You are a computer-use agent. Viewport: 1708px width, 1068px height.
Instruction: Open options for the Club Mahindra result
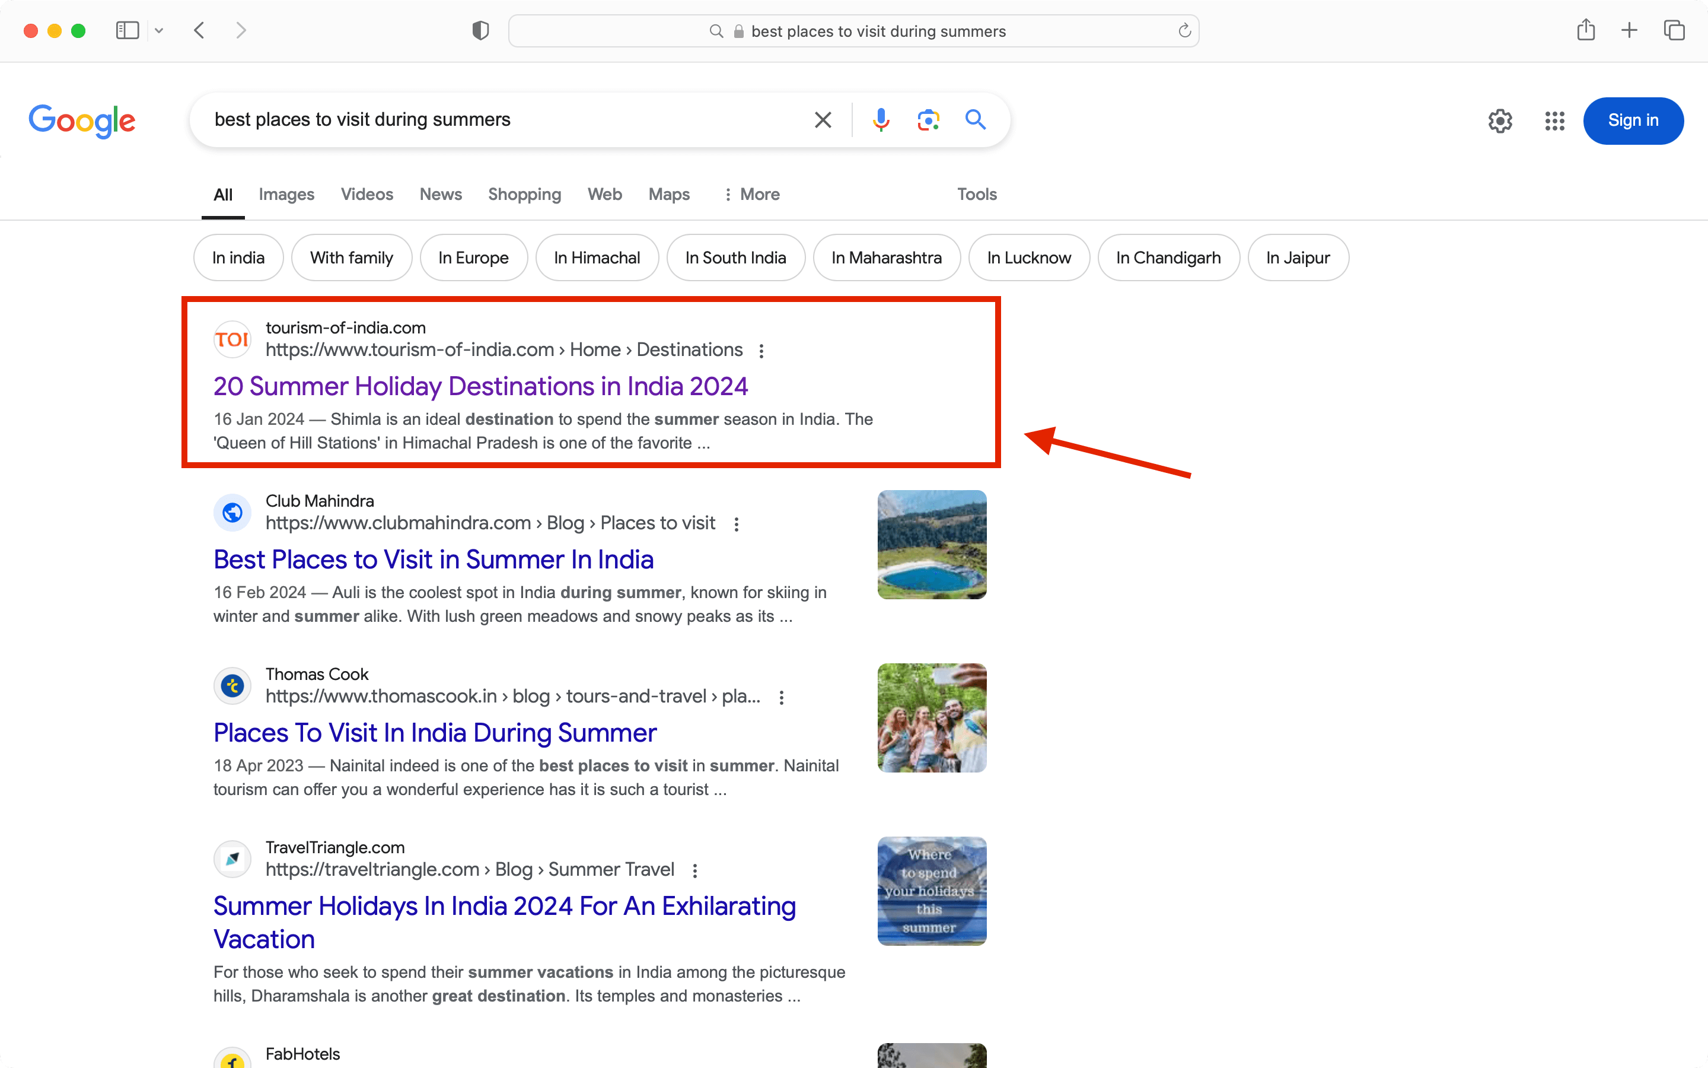click(x=736, y=524)
